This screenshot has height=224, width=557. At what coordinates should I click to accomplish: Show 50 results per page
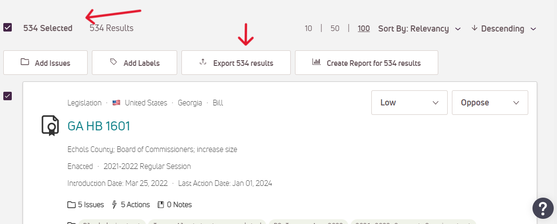[x=335, y=28]
